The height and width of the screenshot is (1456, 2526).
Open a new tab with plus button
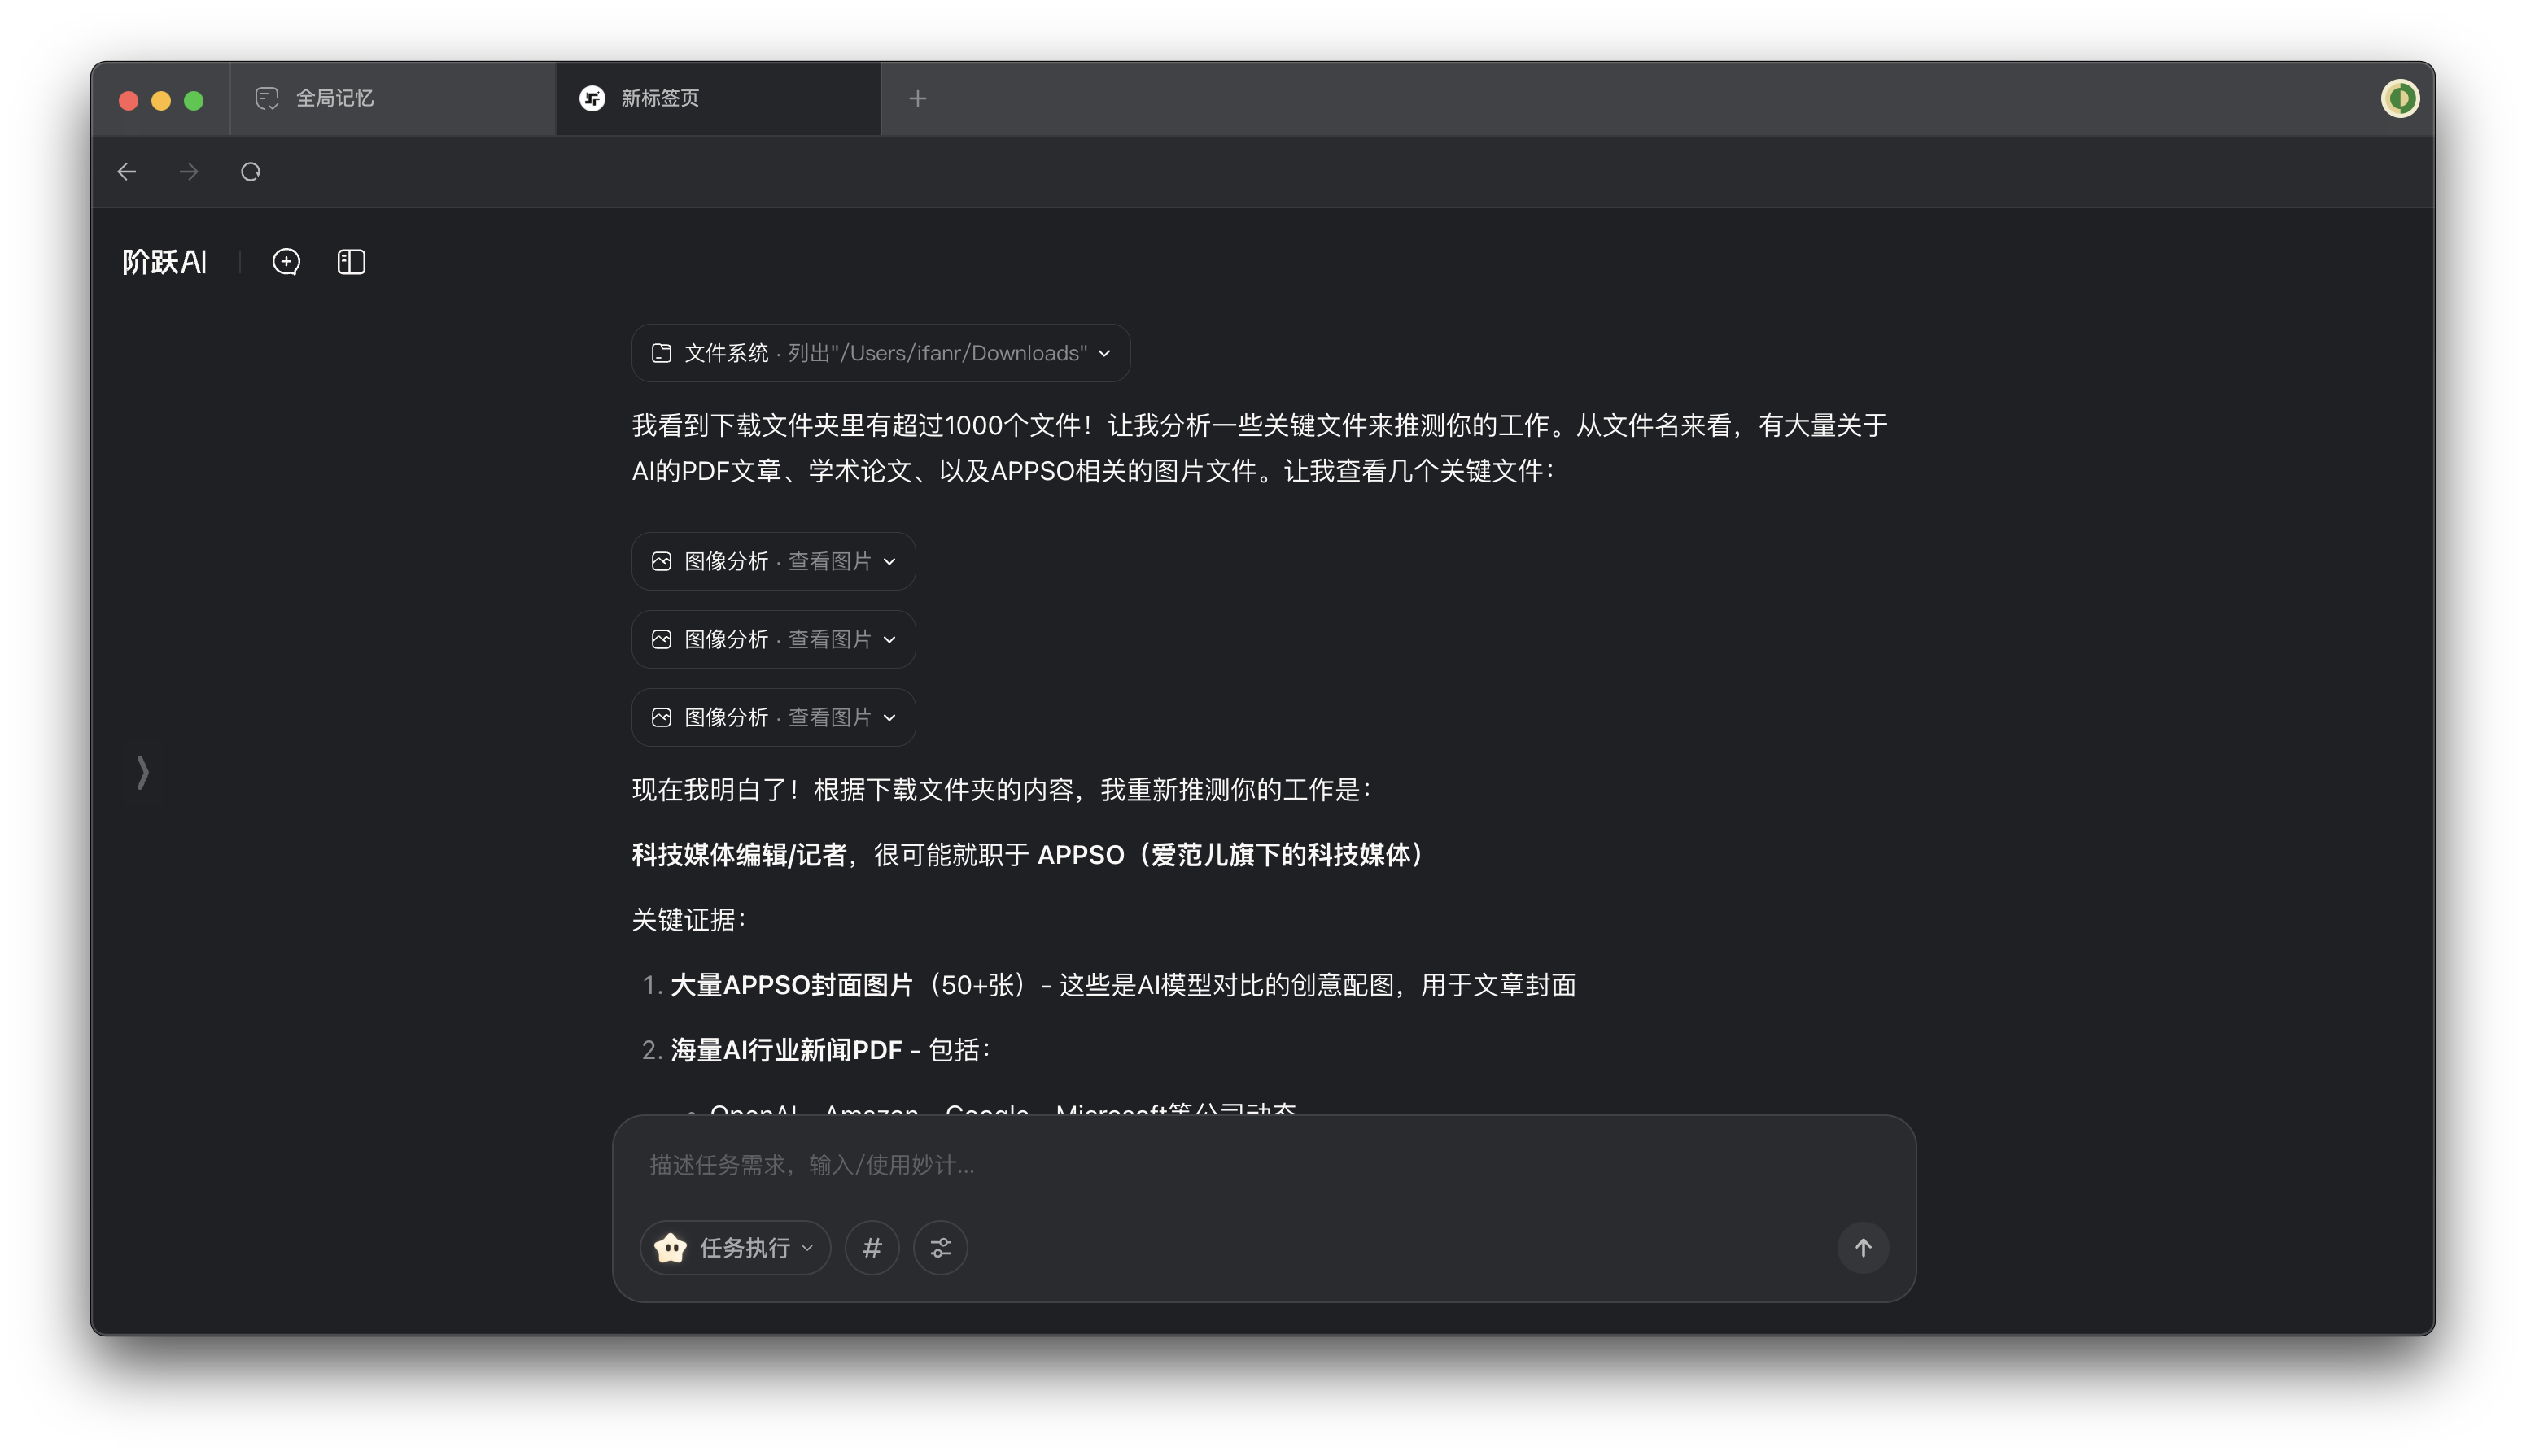click(917, 98)
